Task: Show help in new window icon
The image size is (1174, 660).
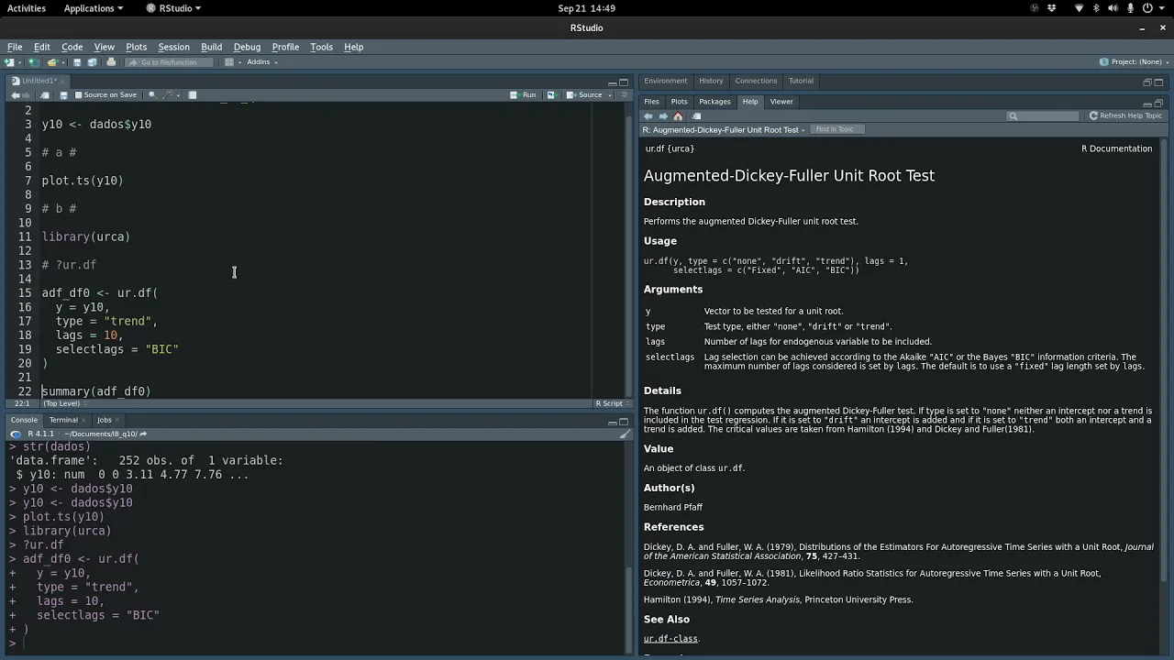Action: [697, 116]
